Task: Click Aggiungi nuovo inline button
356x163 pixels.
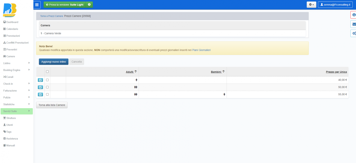Action: point(54,62)
